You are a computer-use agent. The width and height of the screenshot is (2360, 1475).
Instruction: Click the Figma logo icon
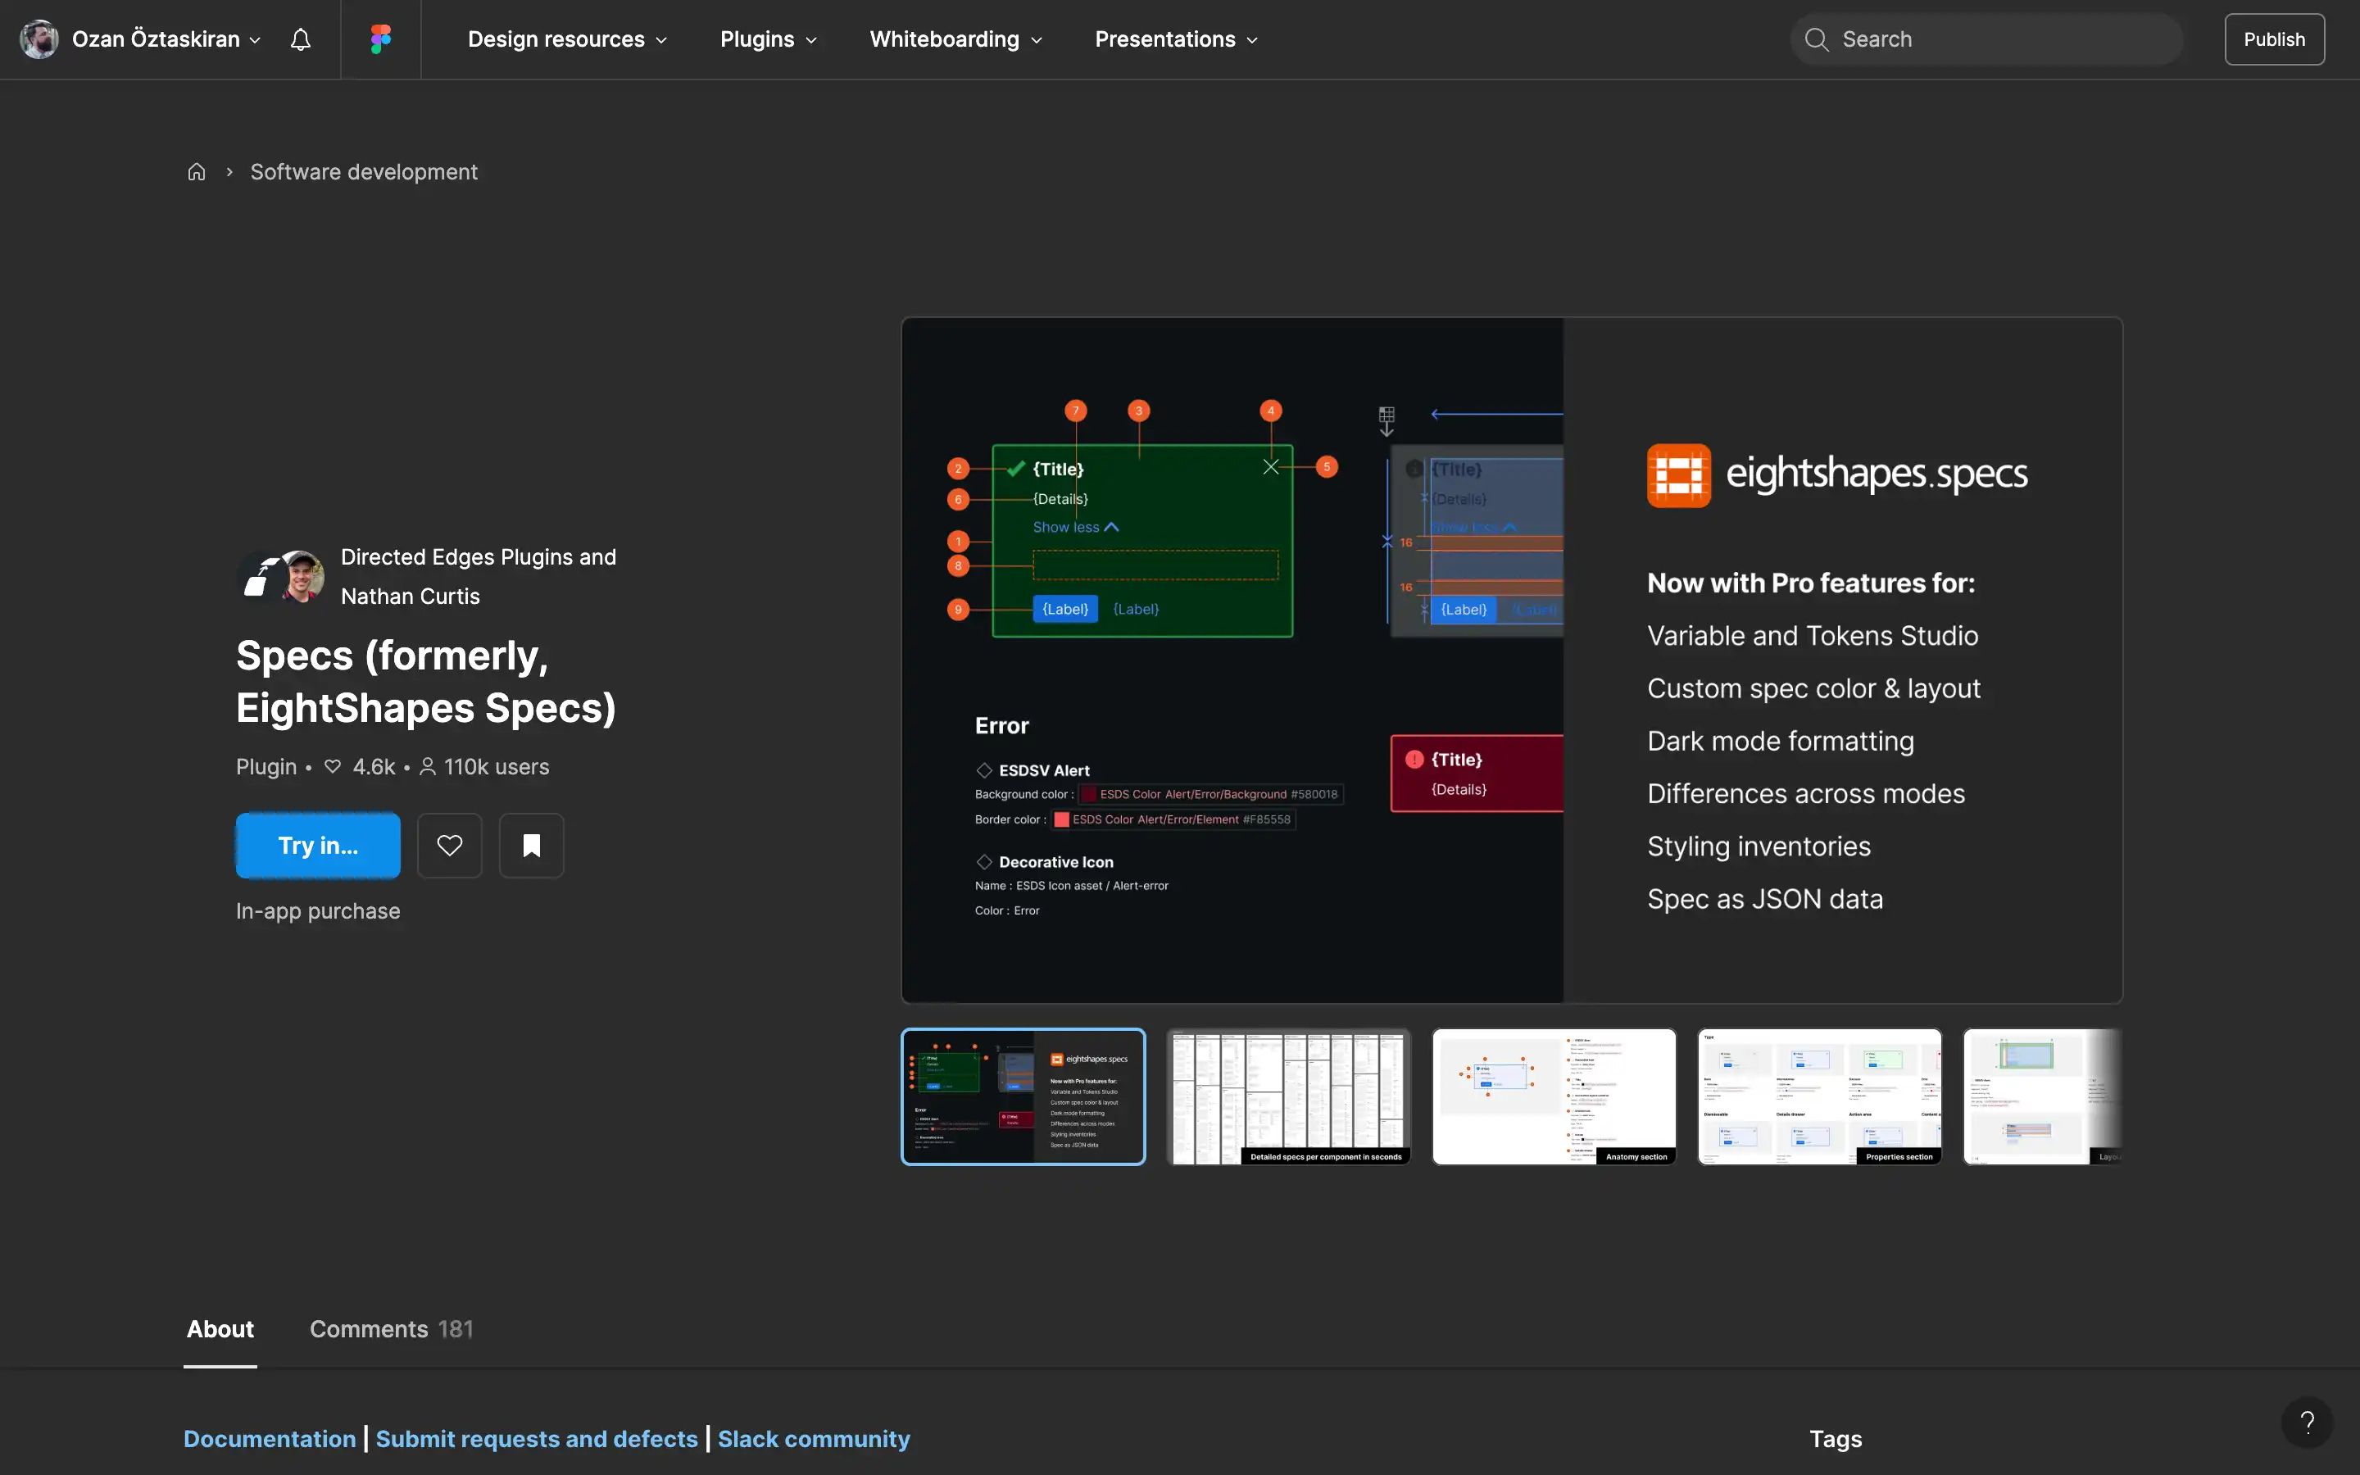coord(380,39)
